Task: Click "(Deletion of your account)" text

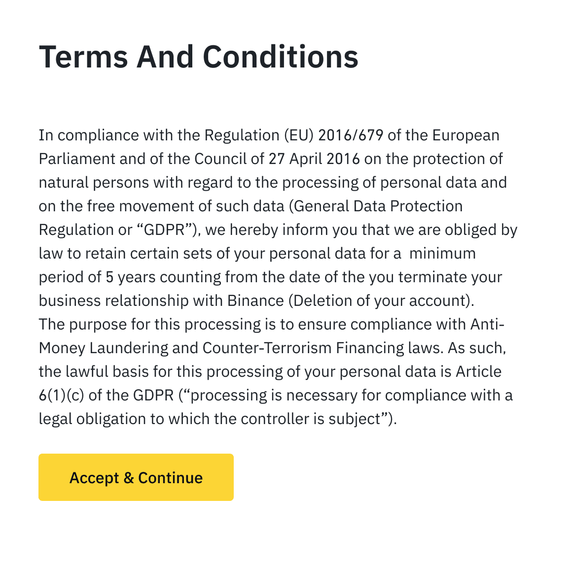Action: [x=381, y=301]
